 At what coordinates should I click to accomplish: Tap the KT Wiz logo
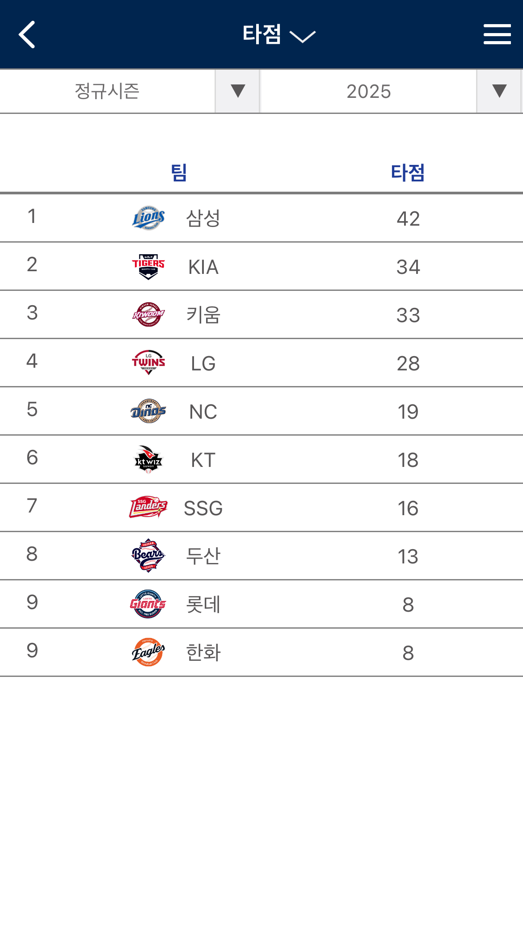coord(148,459)
